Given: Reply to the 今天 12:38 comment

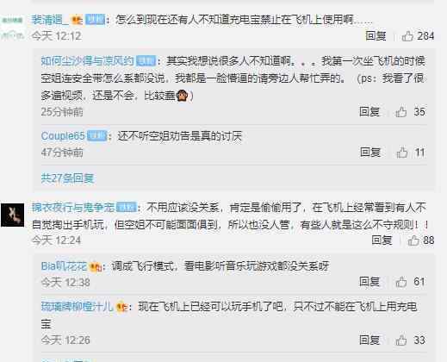Looking at the screenshot, I should click(369, 282).
